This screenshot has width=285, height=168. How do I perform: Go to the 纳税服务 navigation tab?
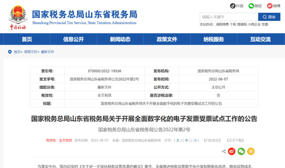213,39
